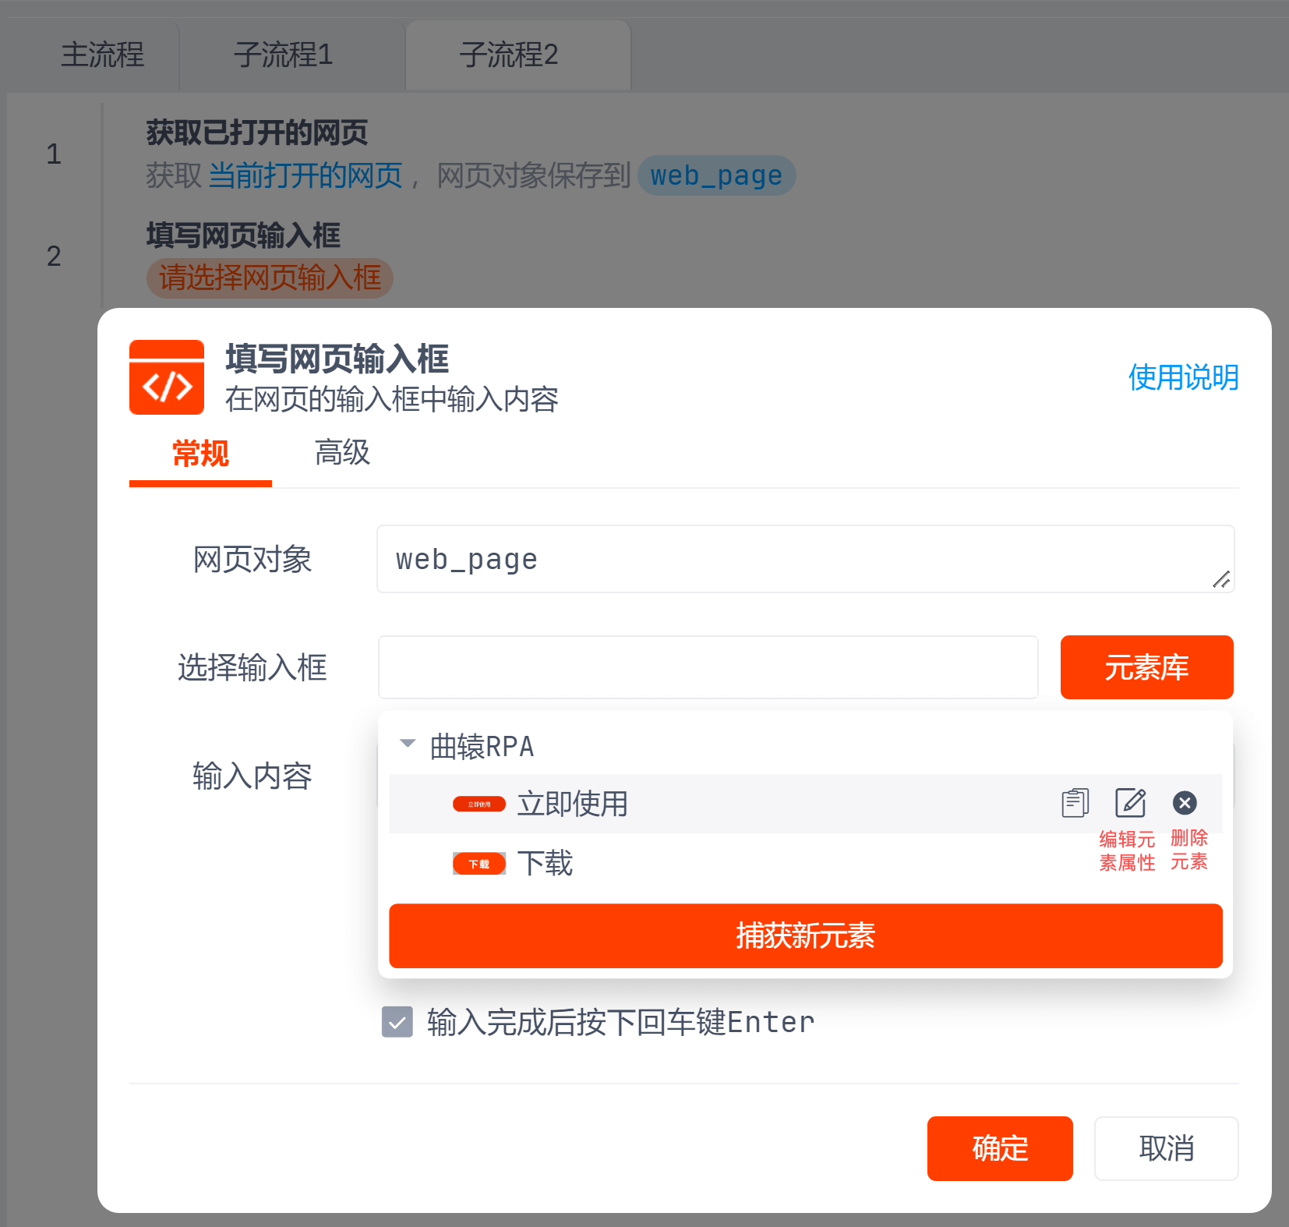Screen dimensions: 1289x1227
Task: Collapse the 曲辕RPA tree group
Action: pos(408,744)
